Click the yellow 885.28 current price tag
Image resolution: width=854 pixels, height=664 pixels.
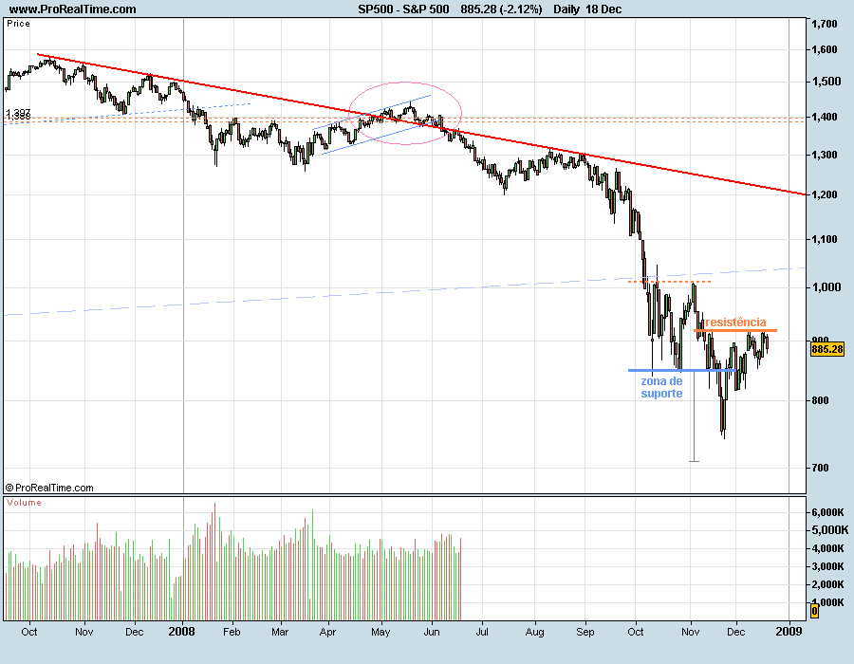click(826, 349)
